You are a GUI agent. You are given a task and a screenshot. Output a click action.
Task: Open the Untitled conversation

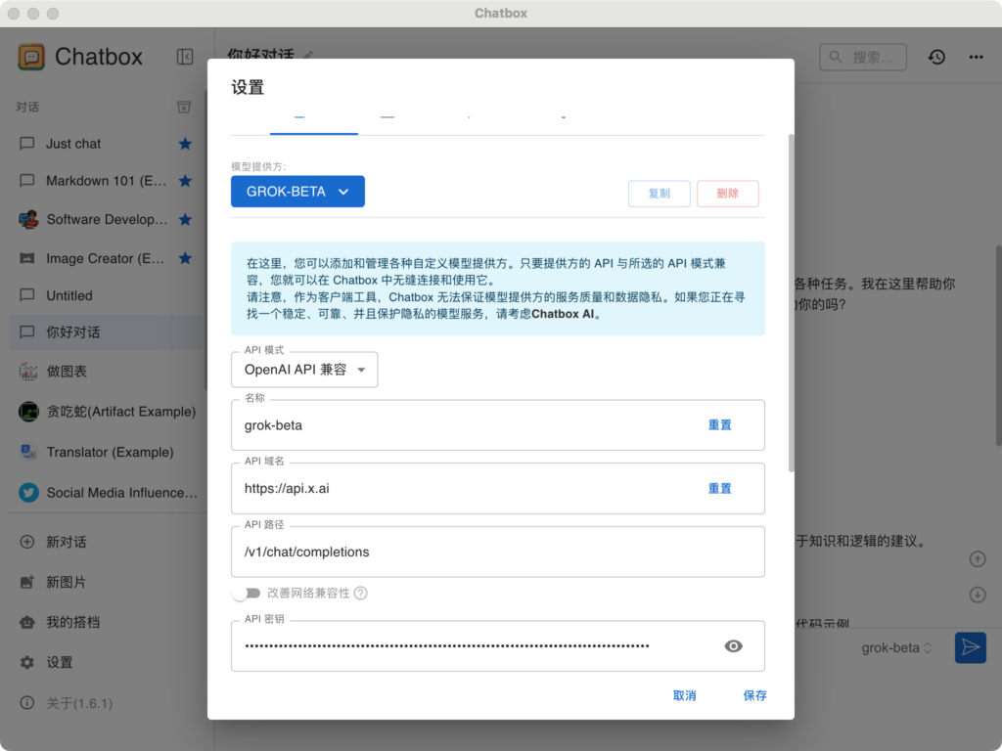point(106,295)
